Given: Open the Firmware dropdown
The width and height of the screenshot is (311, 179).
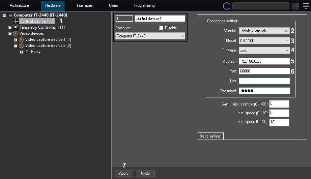Looking at the screenshot, I should (x=264, y=51).
